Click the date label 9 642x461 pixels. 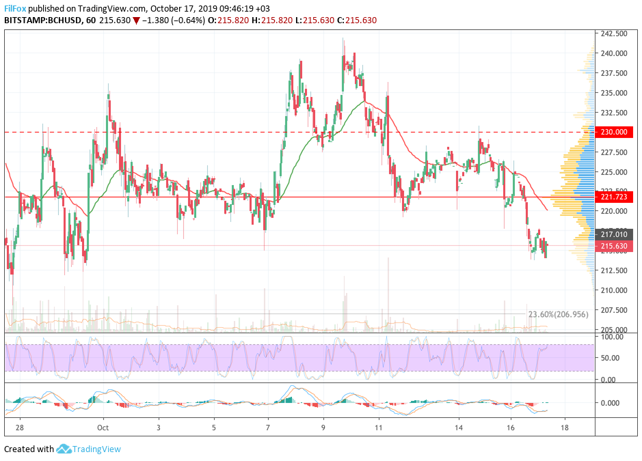tap(323, 428)
